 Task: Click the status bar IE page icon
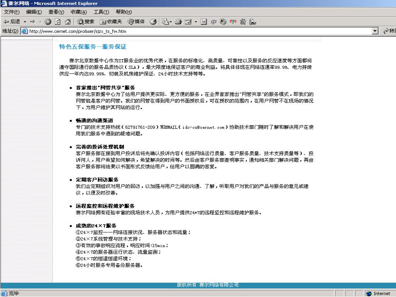coord(4,293)
